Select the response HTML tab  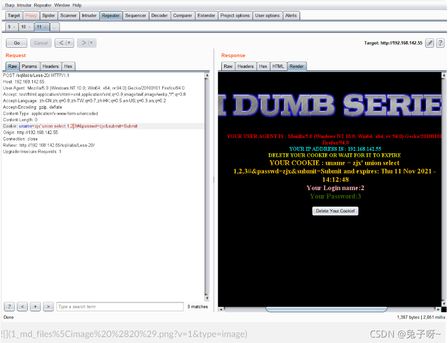pyautogui.click(x=278, y=67)
